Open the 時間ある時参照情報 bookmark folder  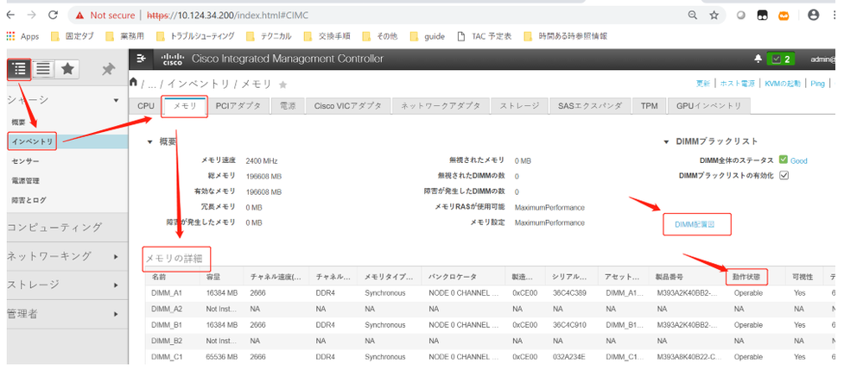[565, 36]
